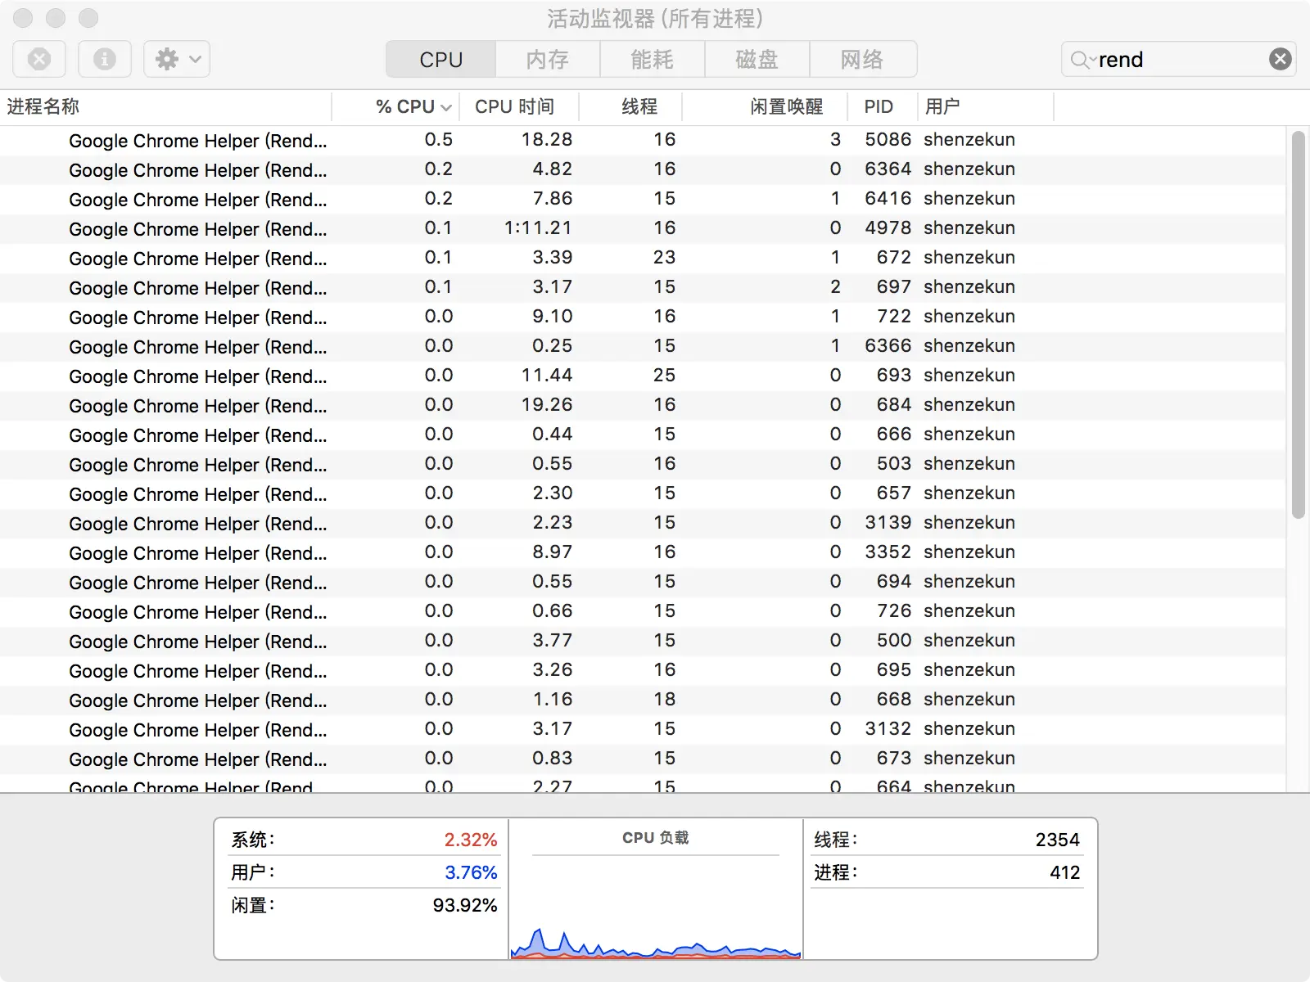
Task: Sort by 用户 column header
Action: pyautogui.click(x=986, y=106)
